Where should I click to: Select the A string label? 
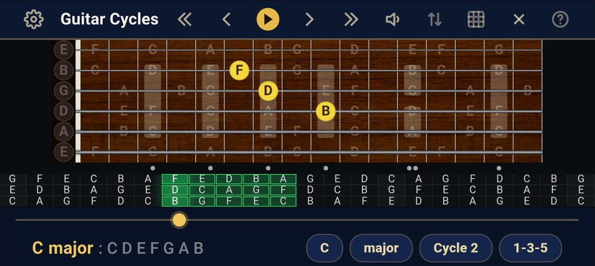[64, 132]
